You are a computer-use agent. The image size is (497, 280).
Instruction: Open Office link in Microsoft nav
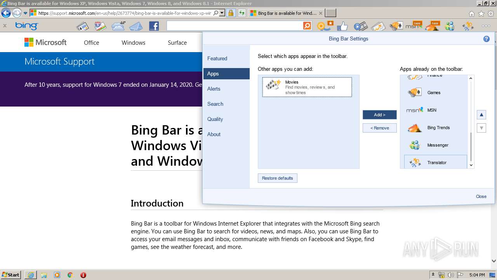click(x=92, y=42)
